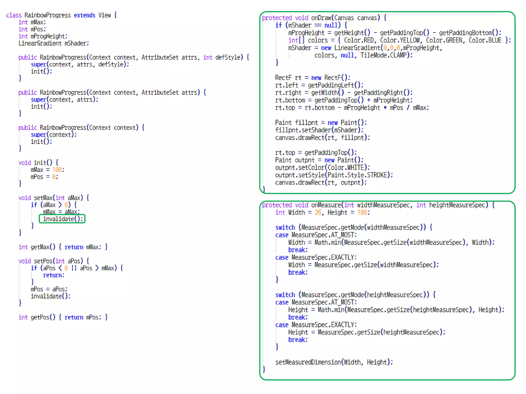Click the setMeasuredDimension(Width, Height) call

tap(334, 362)
